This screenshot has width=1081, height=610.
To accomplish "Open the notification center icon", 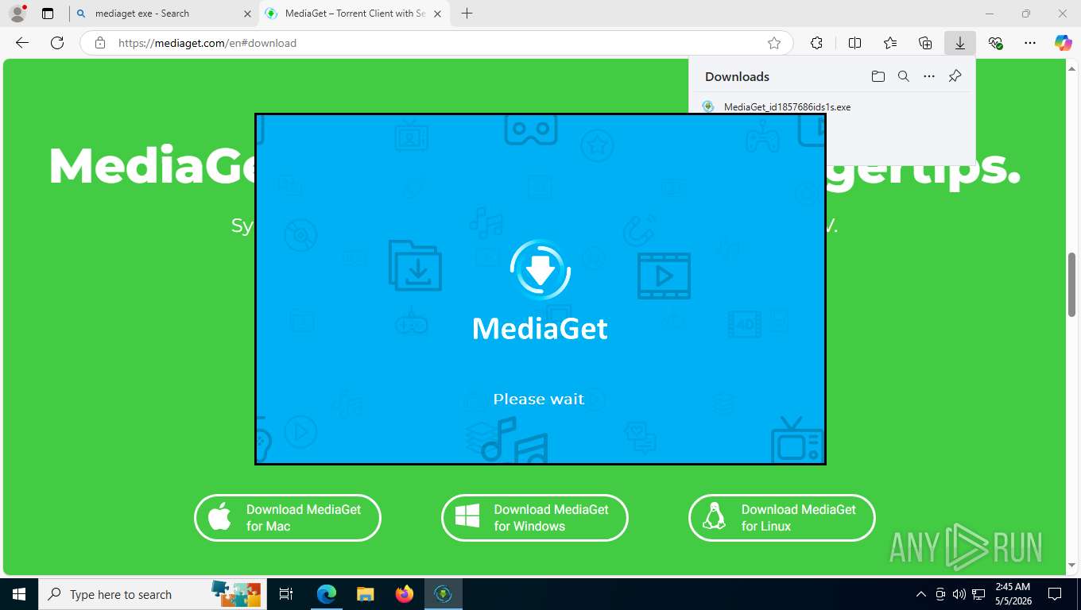I will tap(1055, 594).
